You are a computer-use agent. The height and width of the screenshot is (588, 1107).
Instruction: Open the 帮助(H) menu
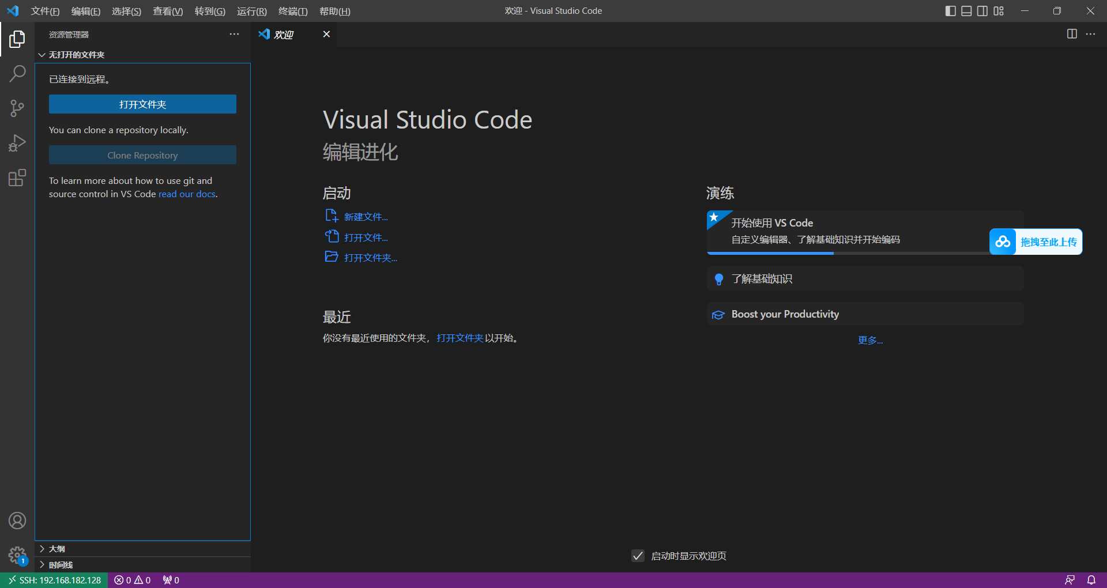(335, 11)
